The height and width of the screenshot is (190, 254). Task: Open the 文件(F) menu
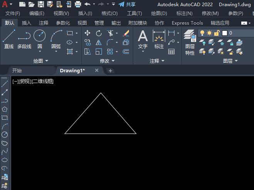click(13, 13)
